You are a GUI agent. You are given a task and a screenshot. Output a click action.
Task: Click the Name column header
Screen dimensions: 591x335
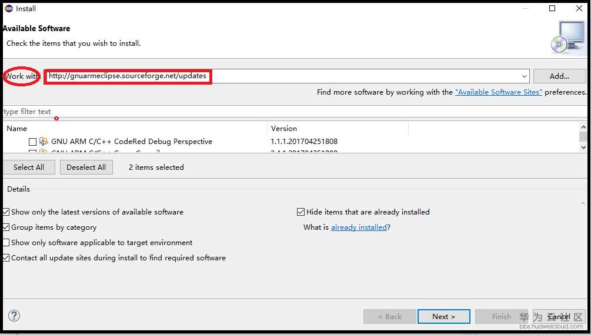point(135,129)
